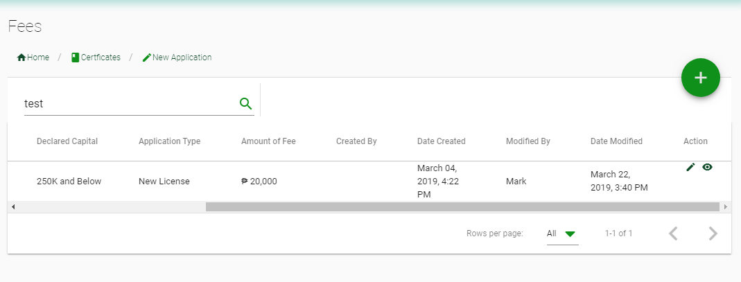The height and width of the screenshot is (282, 741).
Task: Click scrollbar right arrow
Action: [726, 207]
